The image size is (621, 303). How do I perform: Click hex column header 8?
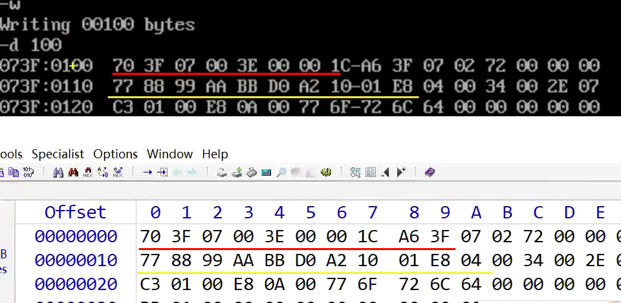(414, 213)
